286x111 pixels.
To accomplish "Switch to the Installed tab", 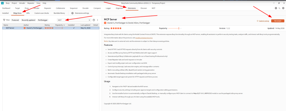I will 5,13.
